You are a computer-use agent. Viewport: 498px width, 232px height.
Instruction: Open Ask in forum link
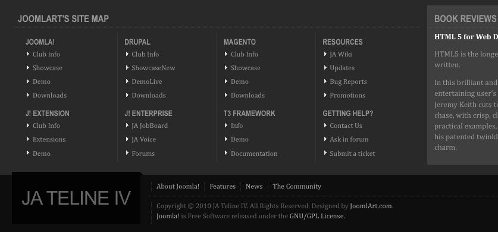(349, 139)
